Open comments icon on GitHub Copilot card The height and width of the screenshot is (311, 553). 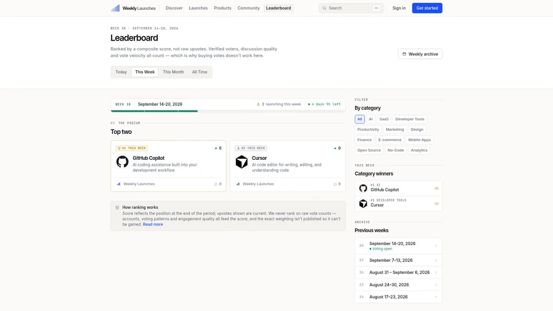[216, 184]
